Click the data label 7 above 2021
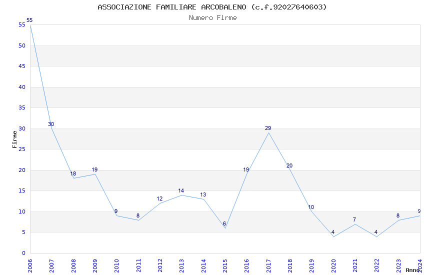This screenshot has height=275, width=425. 354,219
